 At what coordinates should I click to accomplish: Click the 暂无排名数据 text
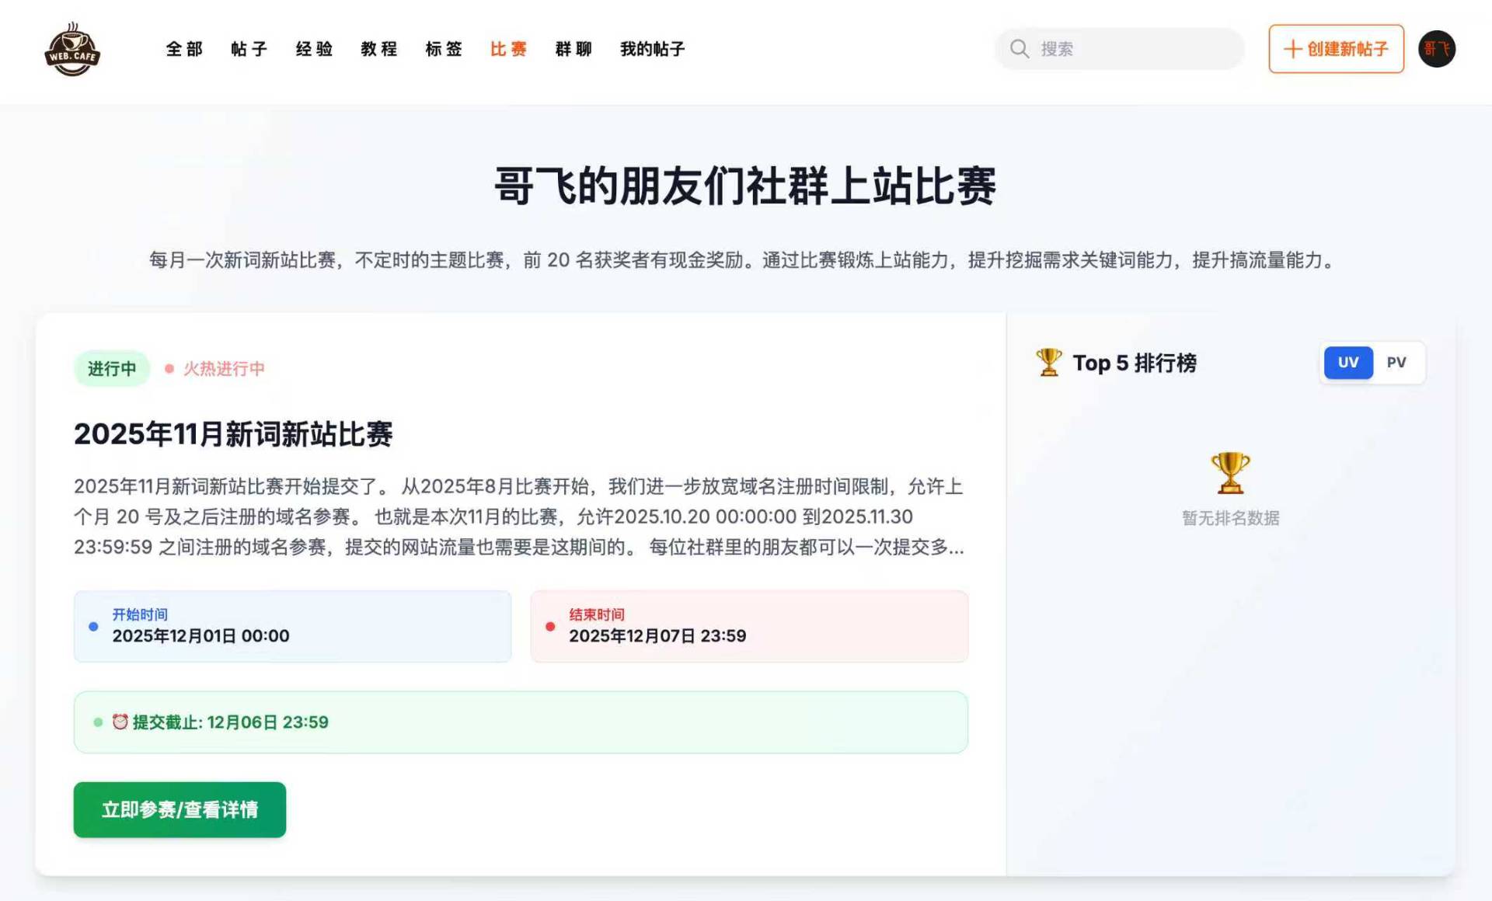point(1230,518)
